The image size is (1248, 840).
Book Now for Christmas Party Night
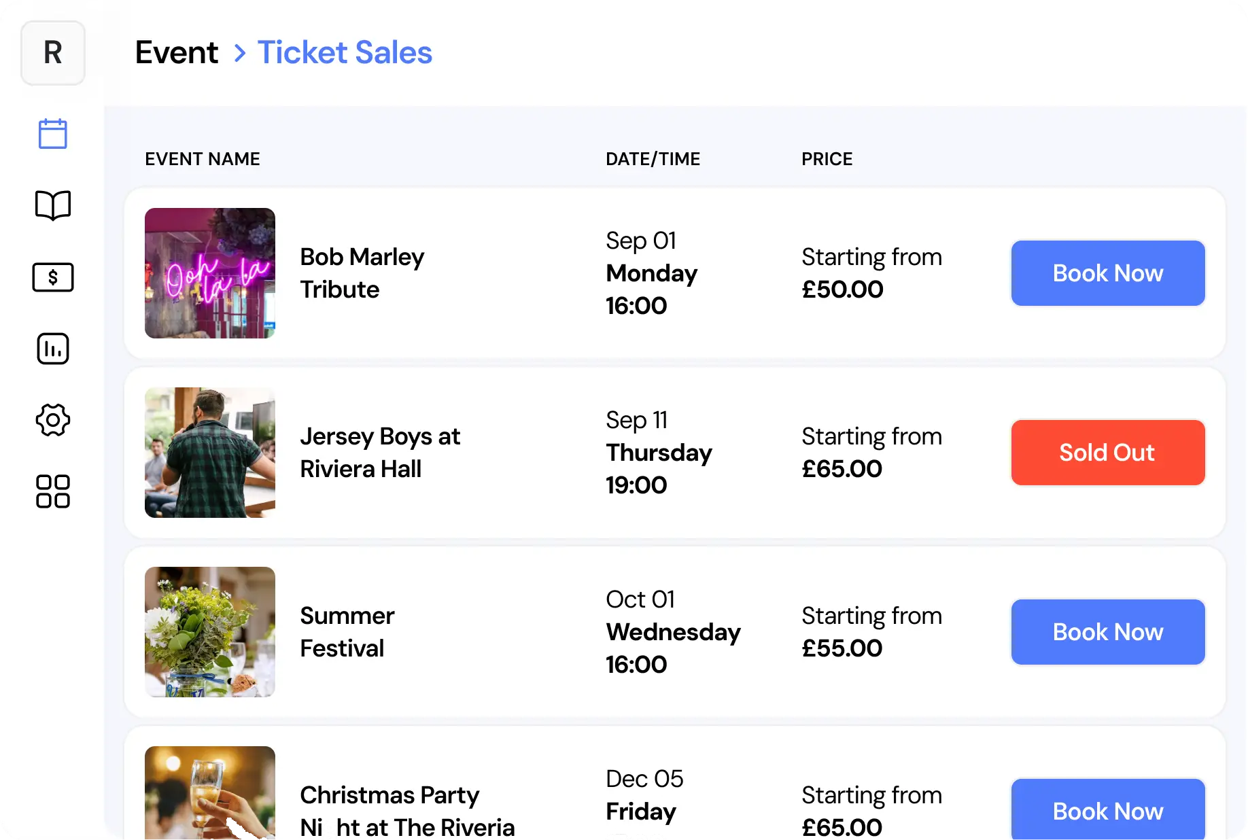click(1107, 810)
